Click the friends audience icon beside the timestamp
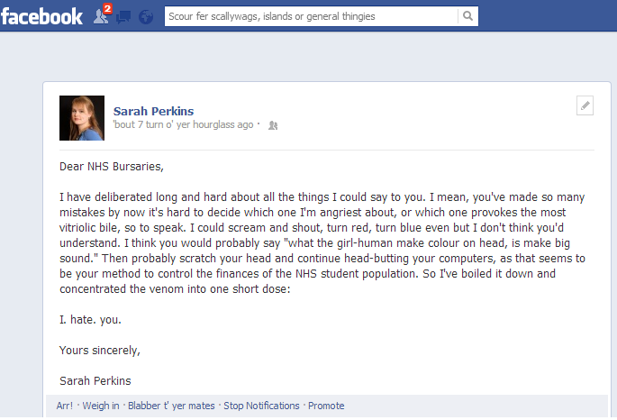This screenshot has width=617, height=420. pos(273,125)
